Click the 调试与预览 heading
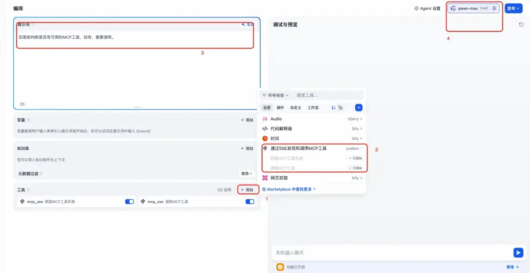Viewport: 530px width, 273px height. pos(285,25)
